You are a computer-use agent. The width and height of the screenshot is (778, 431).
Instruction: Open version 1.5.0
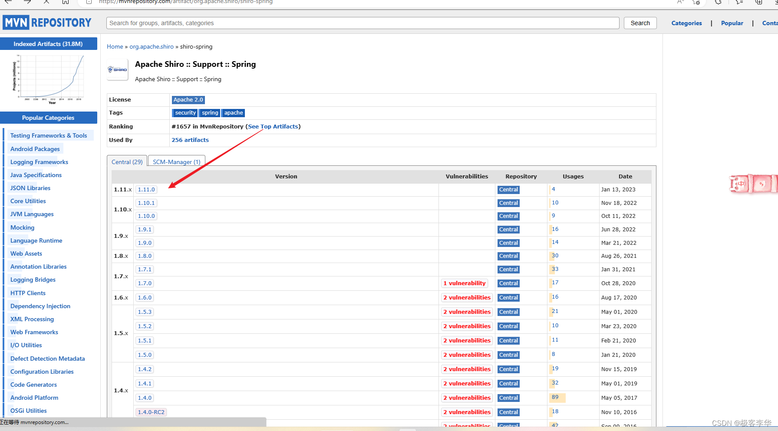pyautogui.click(x=145, y=355)
